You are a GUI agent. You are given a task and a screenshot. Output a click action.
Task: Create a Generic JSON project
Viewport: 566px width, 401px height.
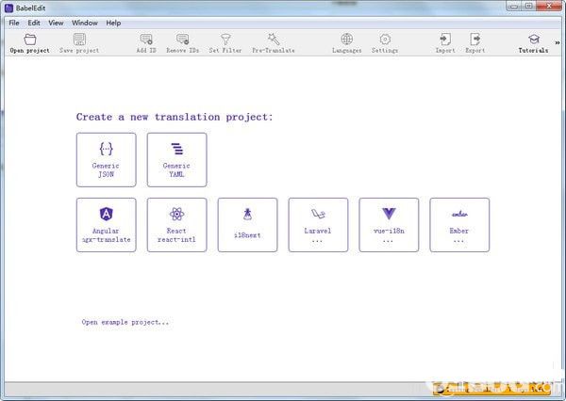point(106,160)
